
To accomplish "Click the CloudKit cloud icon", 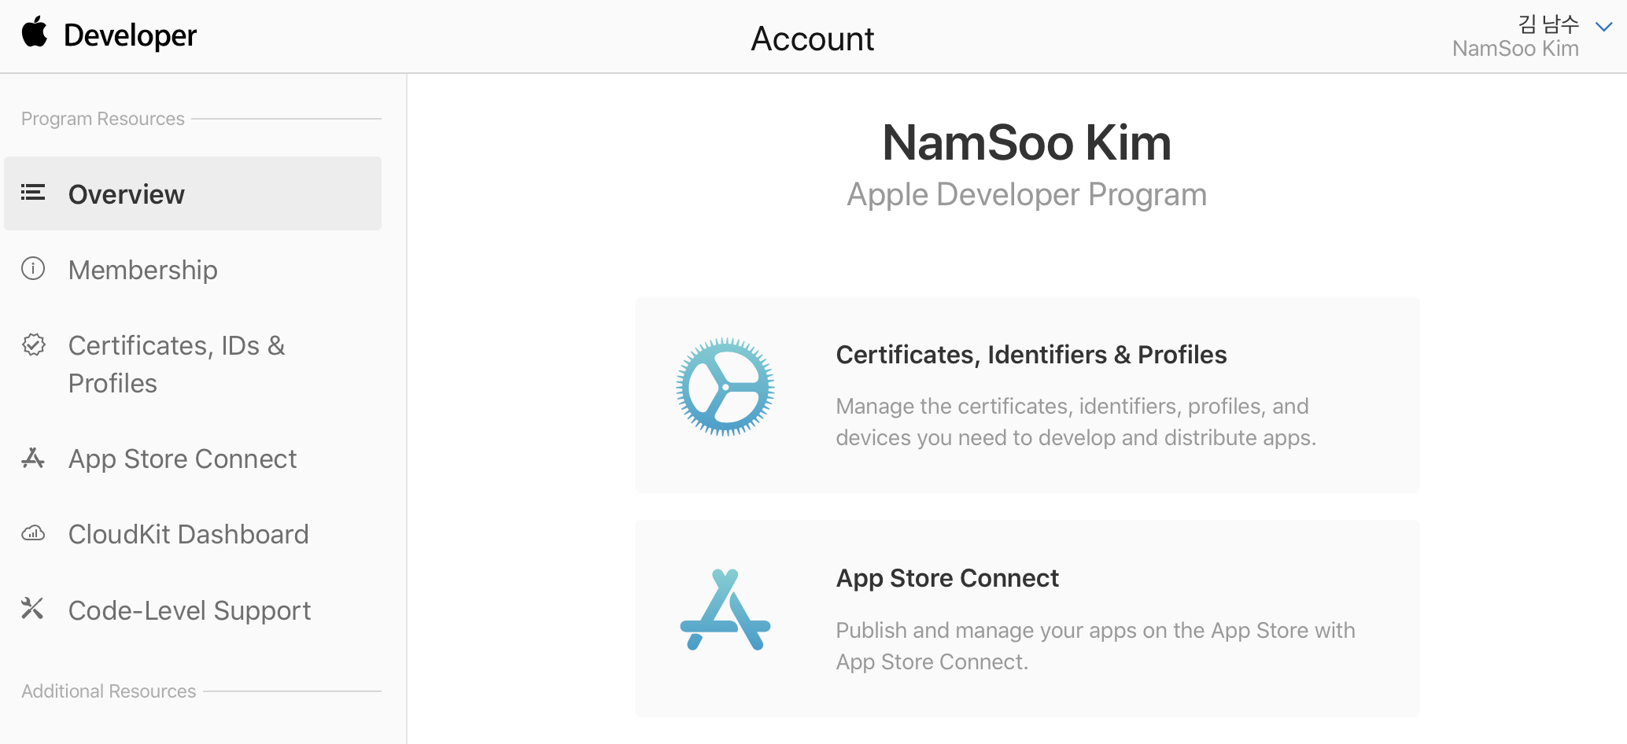I will tap(33, 533).
